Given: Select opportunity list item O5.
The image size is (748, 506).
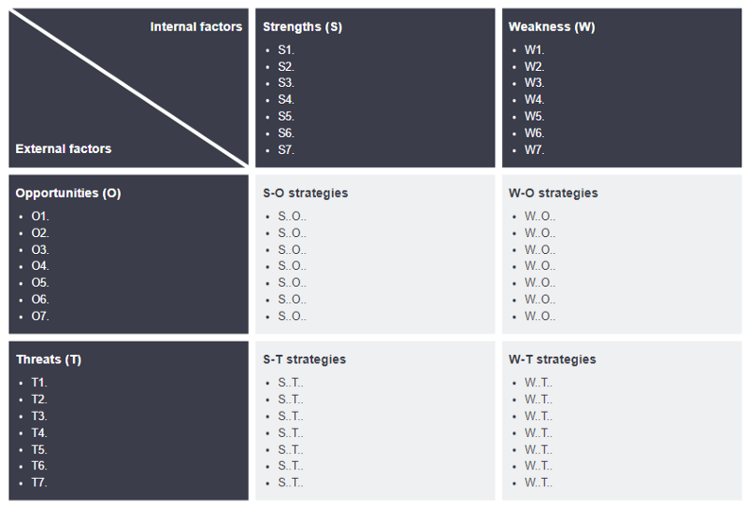Looking at the screenshot, I should pos(40,282).
